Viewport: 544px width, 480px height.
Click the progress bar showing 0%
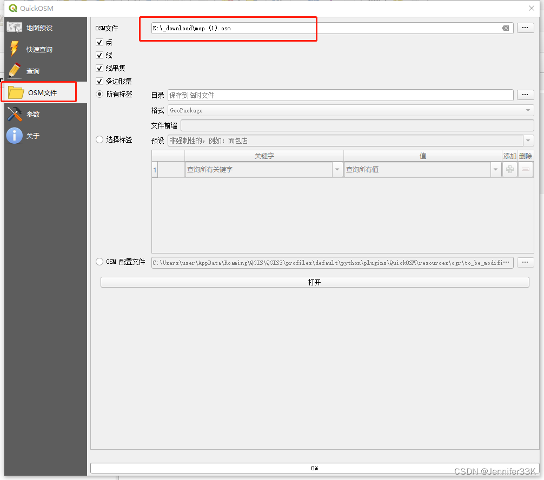pyautogui.click(x=315, y=468)
